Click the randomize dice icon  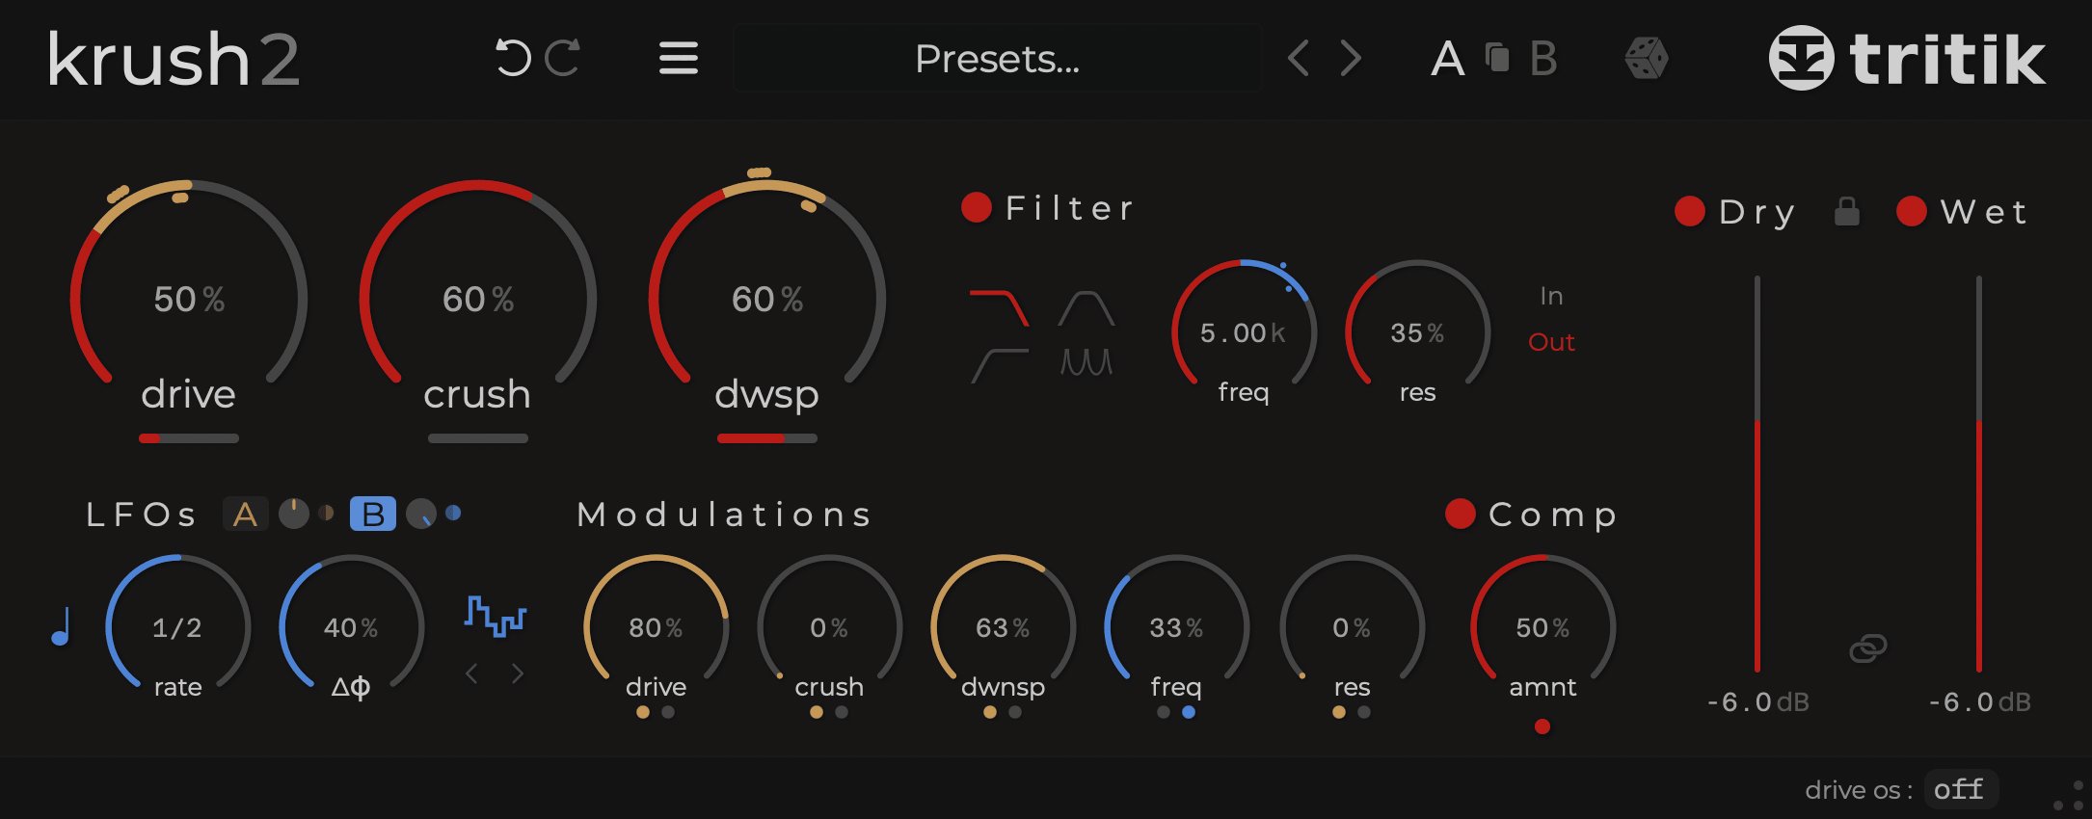click(x=1647, y=59)
